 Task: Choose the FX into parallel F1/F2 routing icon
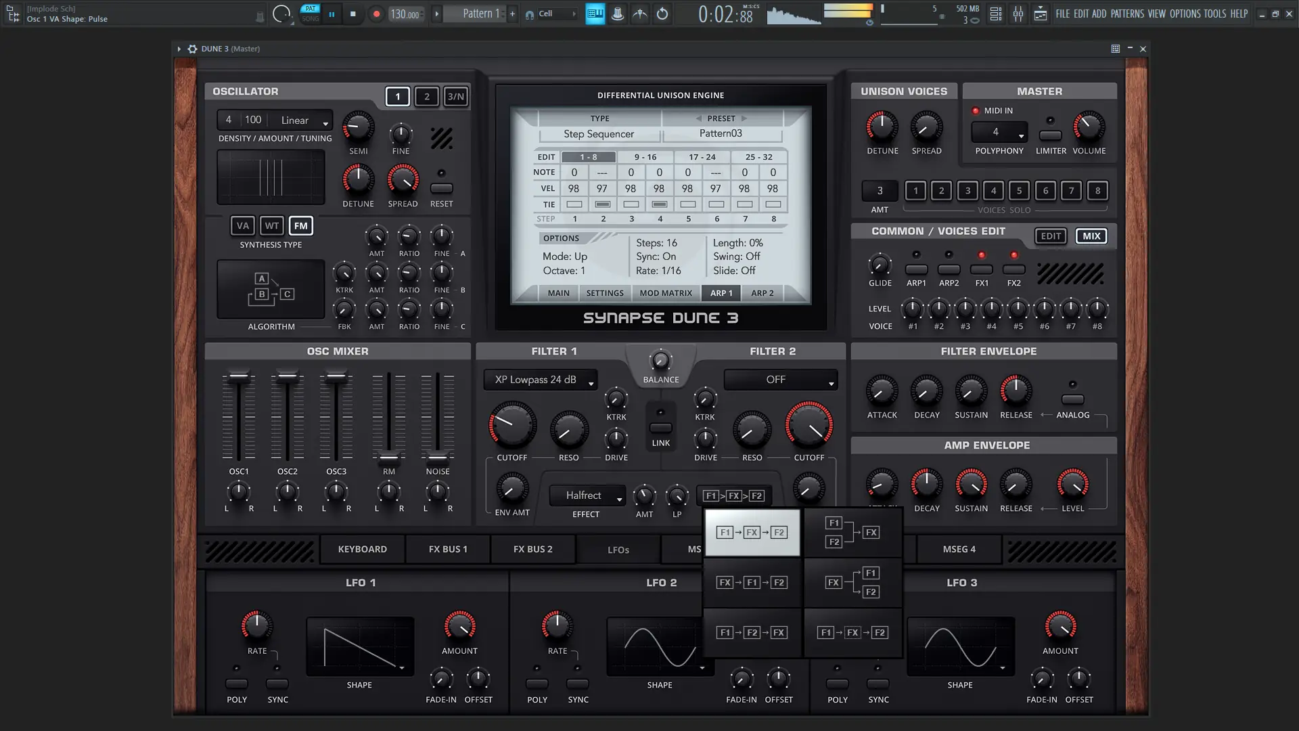pos(852,582)
